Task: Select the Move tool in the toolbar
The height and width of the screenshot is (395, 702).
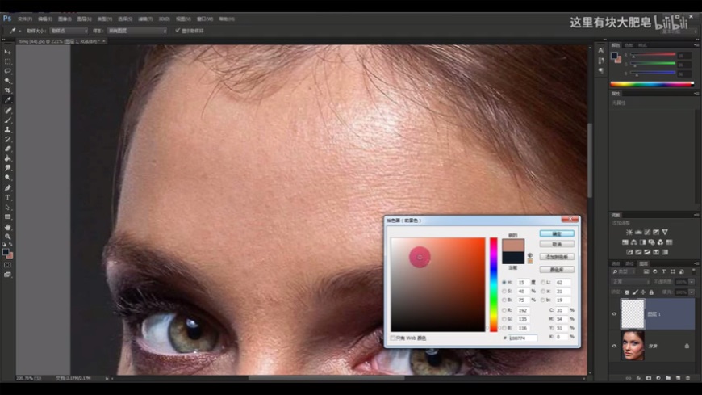Action: click(x=8, y=52)
